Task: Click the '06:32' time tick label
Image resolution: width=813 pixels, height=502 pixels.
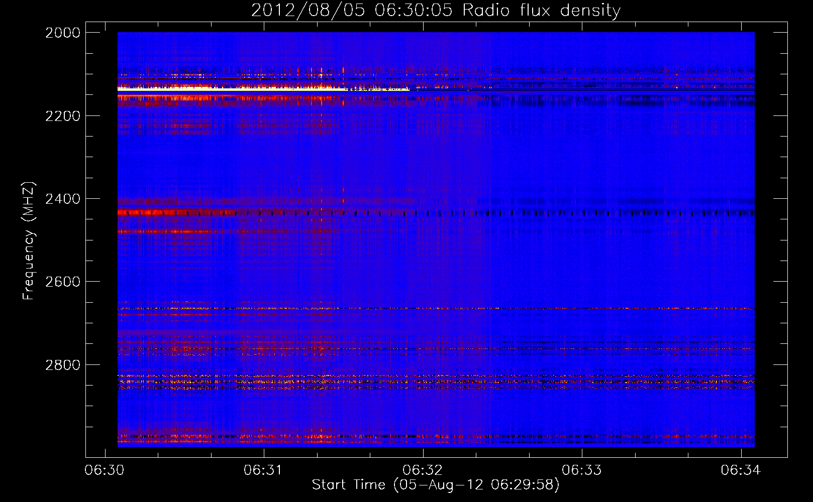Action: click(423, 470)
